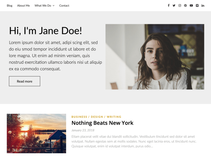The width and height of the screenshot is (211, 158).
Task: Go to the Blog page
Action: [x=10, y=6]
